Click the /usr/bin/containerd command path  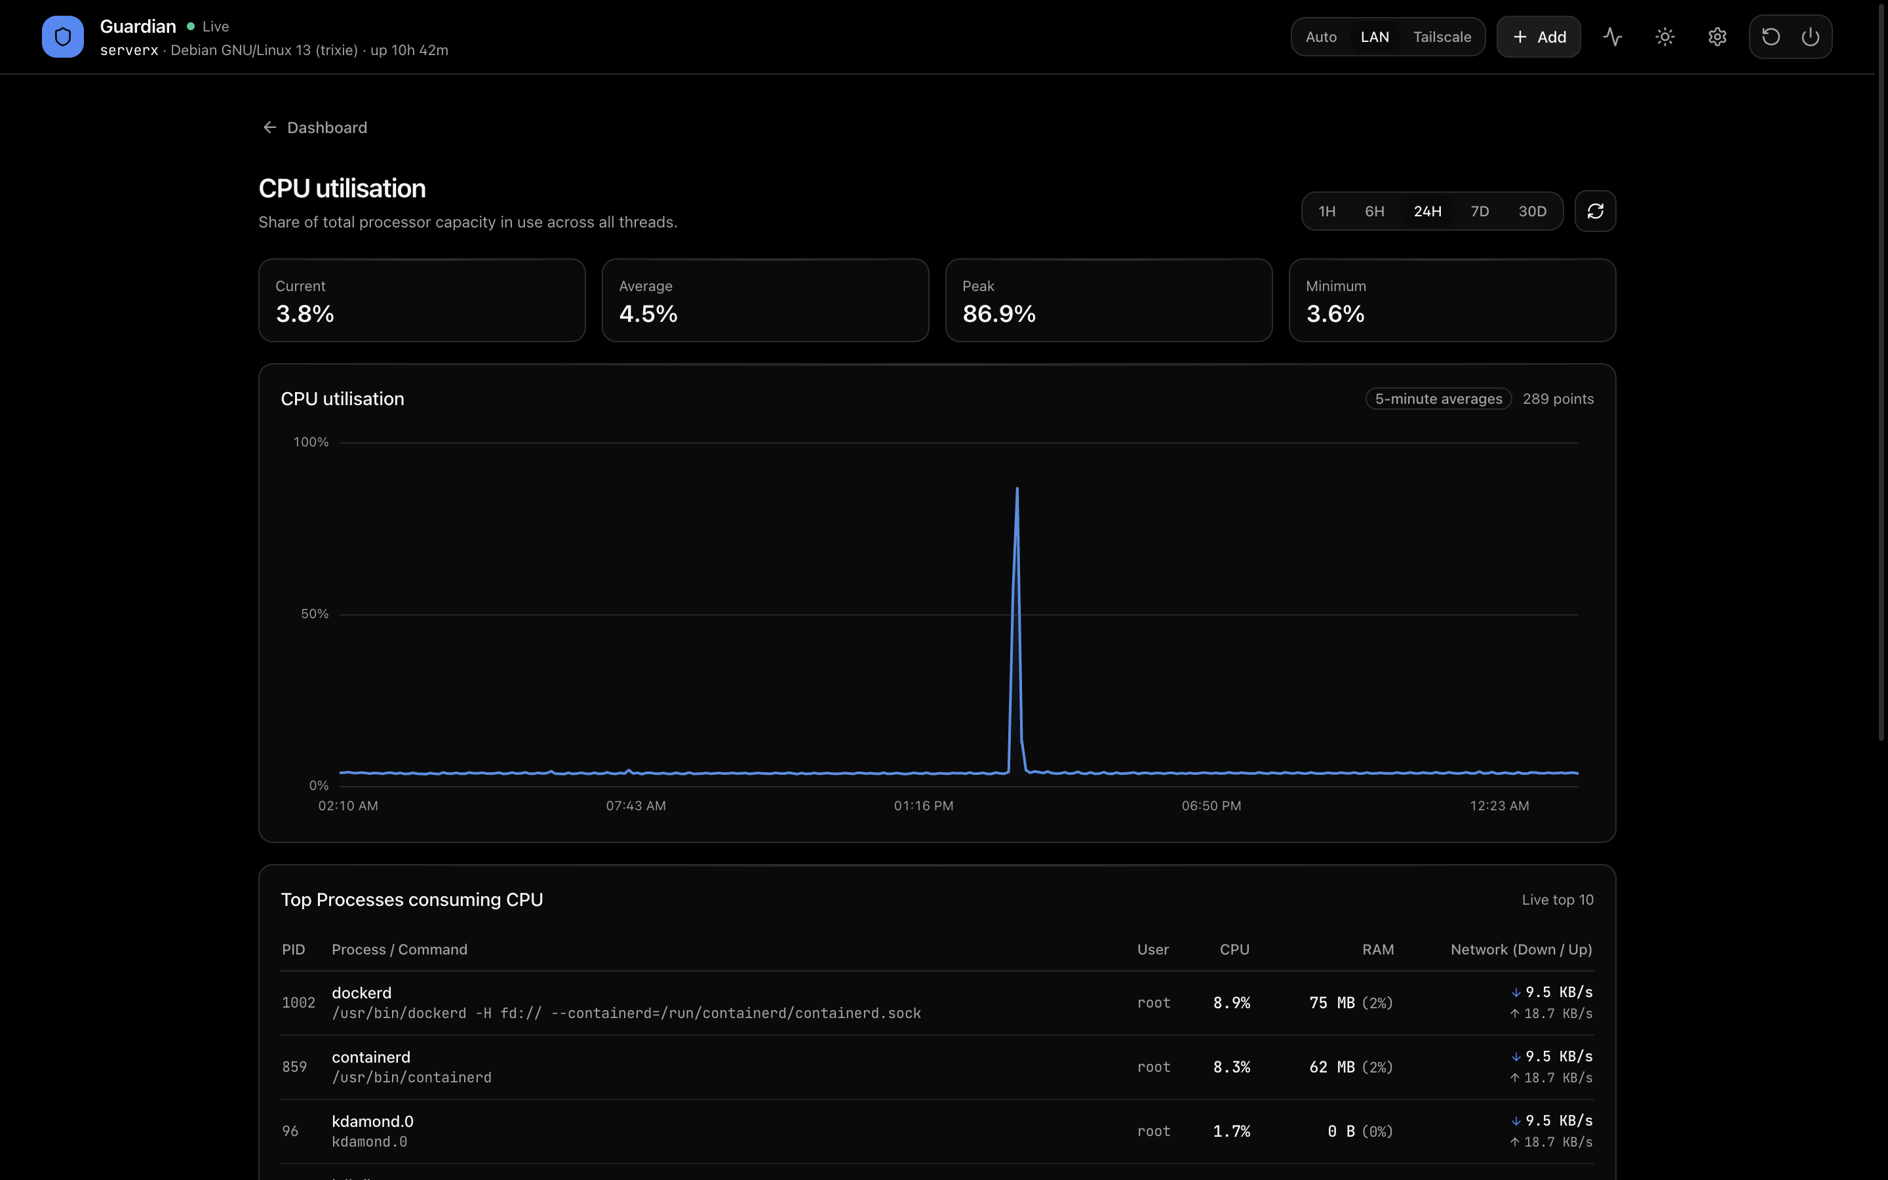click(412, 1078)
